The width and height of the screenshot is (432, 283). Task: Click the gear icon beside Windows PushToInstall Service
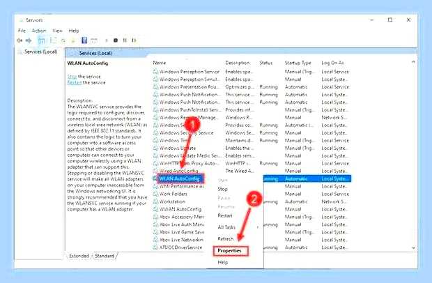155,110
